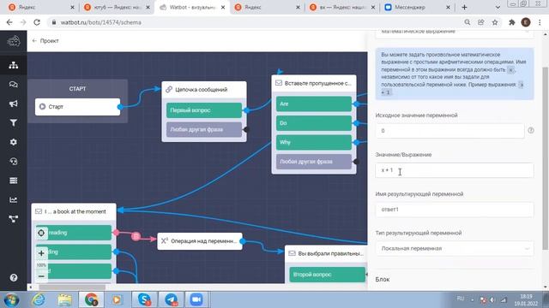Screen dimensions: 549x308
Task: Select the Второй вопрос button
Action: (327, 275)
